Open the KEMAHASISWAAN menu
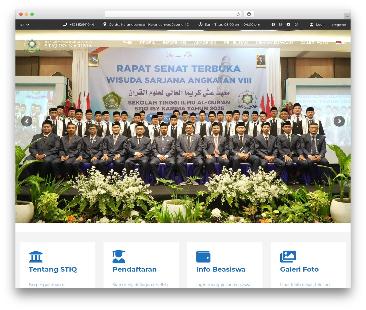366x310 pixels. 274,43
